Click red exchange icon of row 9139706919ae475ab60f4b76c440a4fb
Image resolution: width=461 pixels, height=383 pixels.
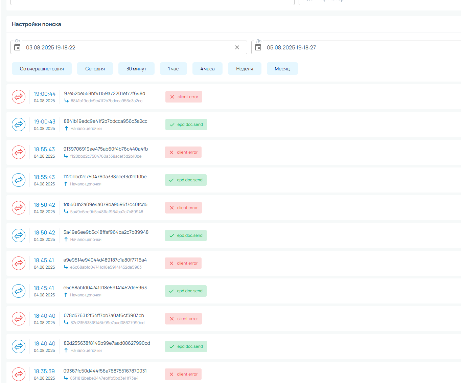click(x=19, y=152)
